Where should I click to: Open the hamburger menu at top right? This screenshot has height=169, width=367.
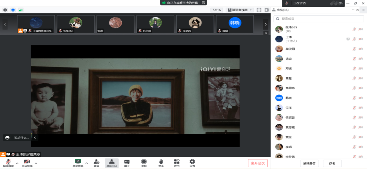[363, 10]
